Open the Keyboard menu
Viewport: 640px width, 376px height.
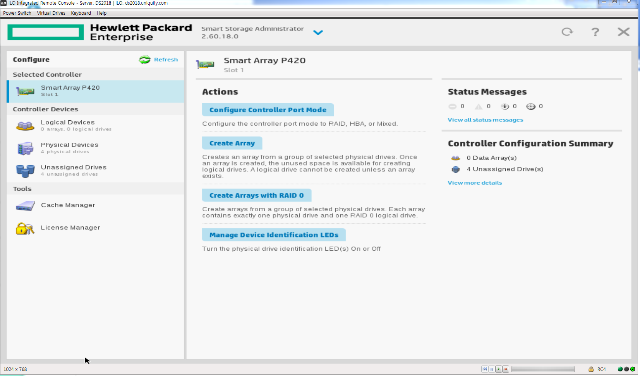click(x=81, y=13)
